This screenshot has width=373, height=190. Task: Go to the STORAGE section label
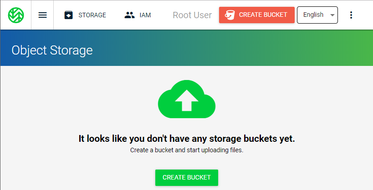coord(92,15)
